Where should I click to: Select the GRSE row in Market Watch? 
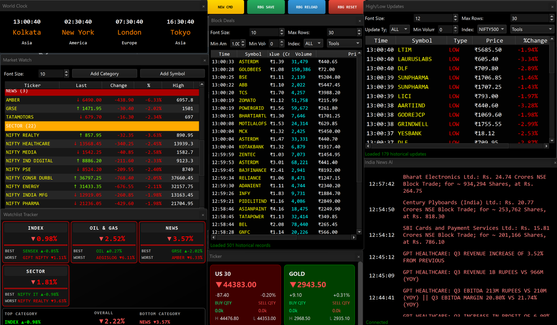click(102, 108)
